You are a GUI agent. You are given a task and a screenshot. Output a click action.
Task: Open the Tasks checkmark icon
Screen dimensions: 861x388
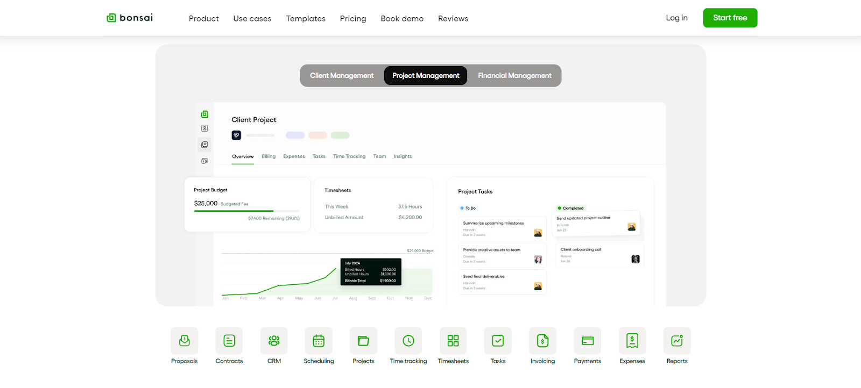[498, 341]
